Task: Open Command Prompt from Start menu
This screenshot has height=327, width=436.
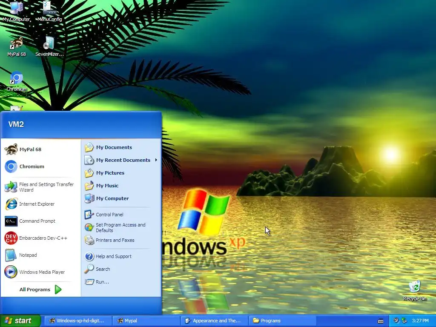Action: tap(40, 221)
